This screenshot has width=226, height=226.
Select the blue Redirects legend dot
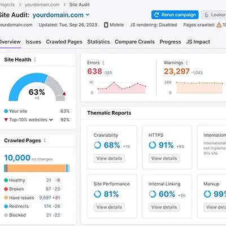tap(6, 206)
